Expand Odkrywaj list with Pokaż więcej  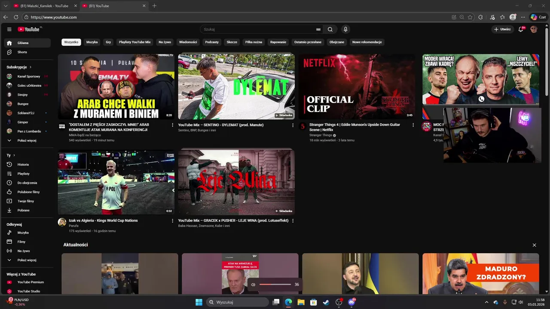click(27, 260)
